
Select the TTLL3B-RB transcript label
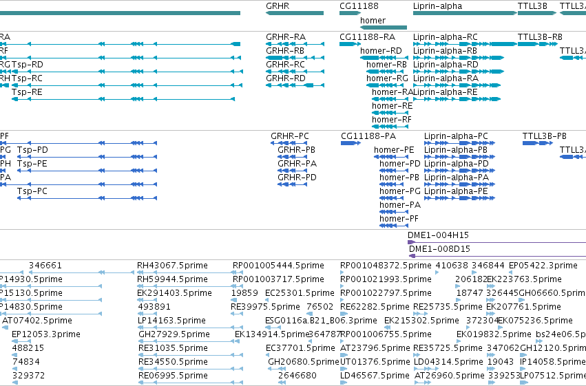pyautogui.click(x=540, y=37)
